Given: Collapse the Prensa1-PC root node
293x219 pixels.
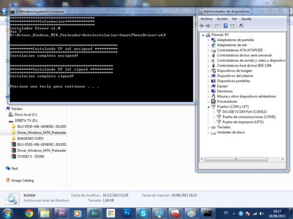Looking at the screenshot, I should 203,35.
